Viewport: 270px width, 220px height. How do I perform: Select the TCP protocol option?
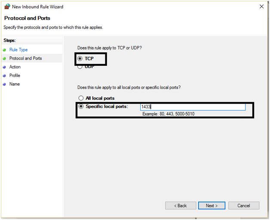pyautogui.click(x=80, y=58)
